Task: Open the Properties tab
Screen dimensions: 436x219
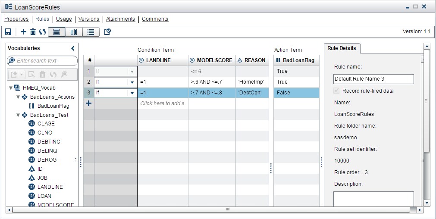Action: (x=16, y=19)
